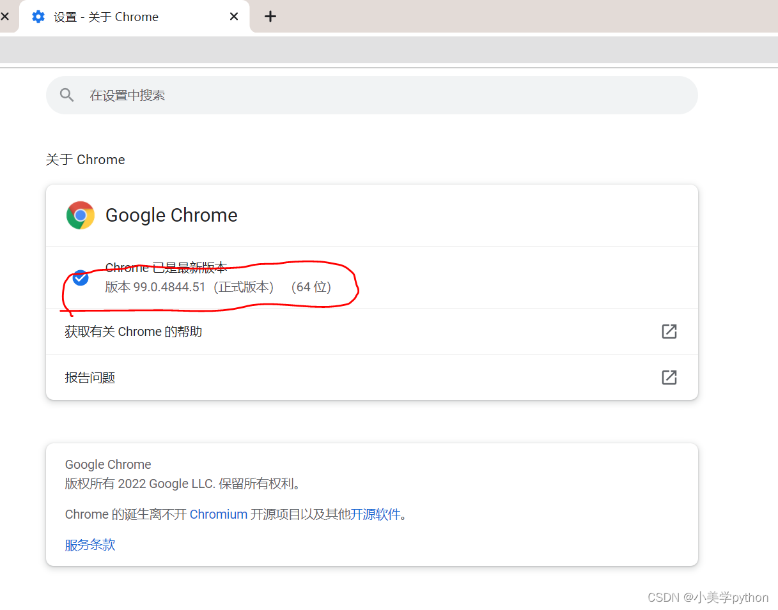
Task: Open the 开源软件 link
Action: [375, 514]
